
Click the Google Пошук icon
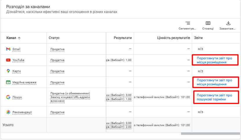(8, 97)
